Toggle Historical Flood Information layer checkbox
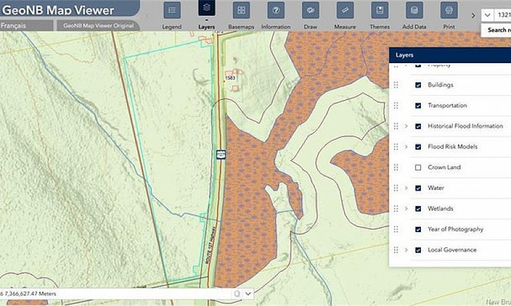This screenshot has height=306, width=511. [418, 126]
